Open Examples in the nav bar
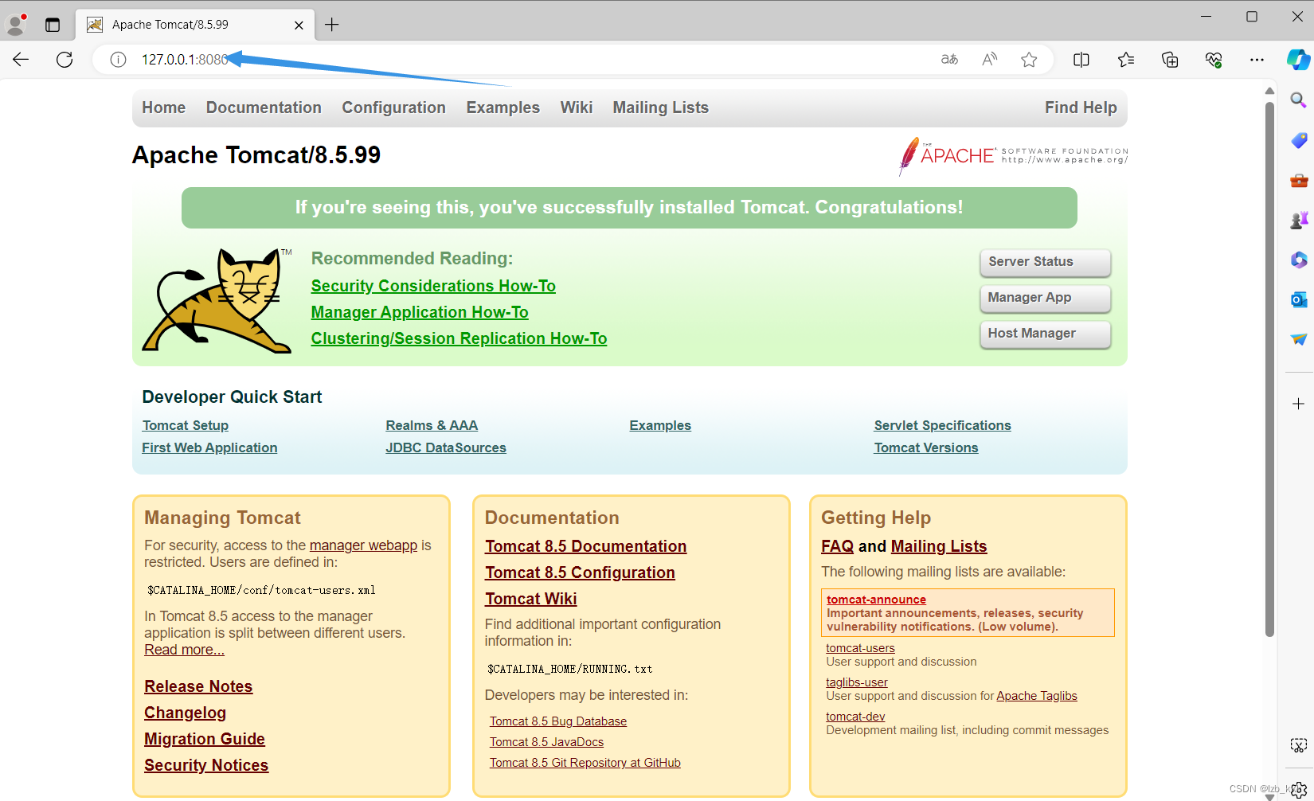Image resolution: width=1314 pixels, height=801 pixels. click(503, 107)
